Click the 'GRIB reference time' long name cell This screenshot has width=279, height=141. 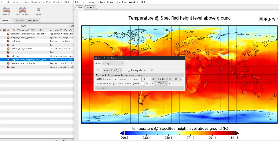(x=61, y=56)
